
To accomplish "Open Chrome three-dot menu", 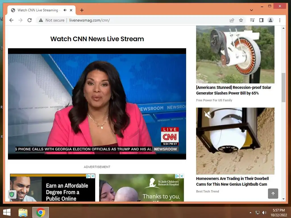I will (x=280, y=20).
